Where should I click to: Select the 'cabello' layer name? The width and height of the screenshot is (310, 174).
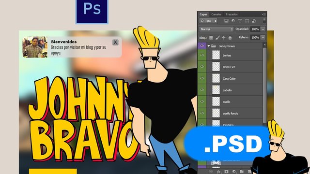pos(227,90)
